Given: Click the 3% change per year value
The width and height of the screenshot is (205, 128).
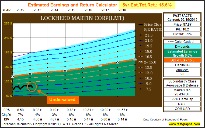Looking at the screenshot, I should tap(54, 115).
